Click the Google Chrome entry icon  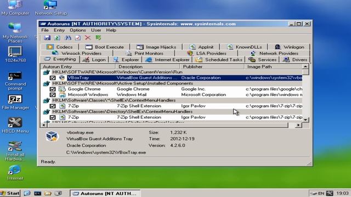click(62, 89)
